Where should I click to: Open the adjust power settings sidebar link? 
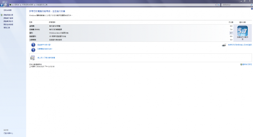click(8, 21)
